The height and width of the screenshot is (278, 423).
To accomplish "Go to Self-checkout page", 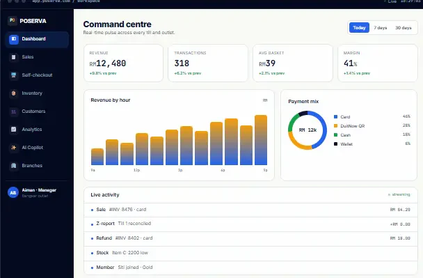I will click(37, 75).
